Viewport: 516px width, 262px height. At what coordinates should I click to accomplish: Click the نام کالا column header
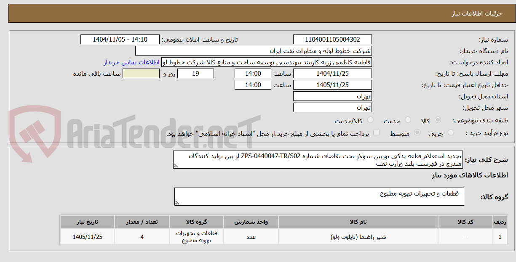click(358, 222)
